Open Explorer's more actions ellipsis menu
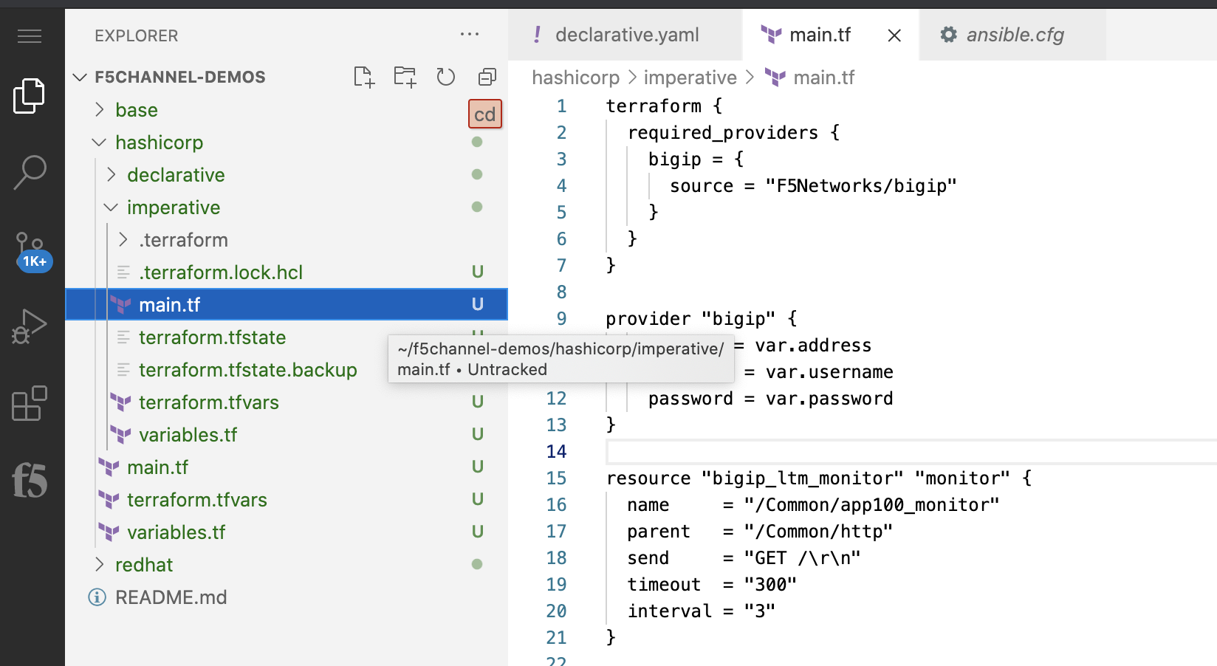The height and width of the screenshot is (666, 1217). click(x=470, y=35)
